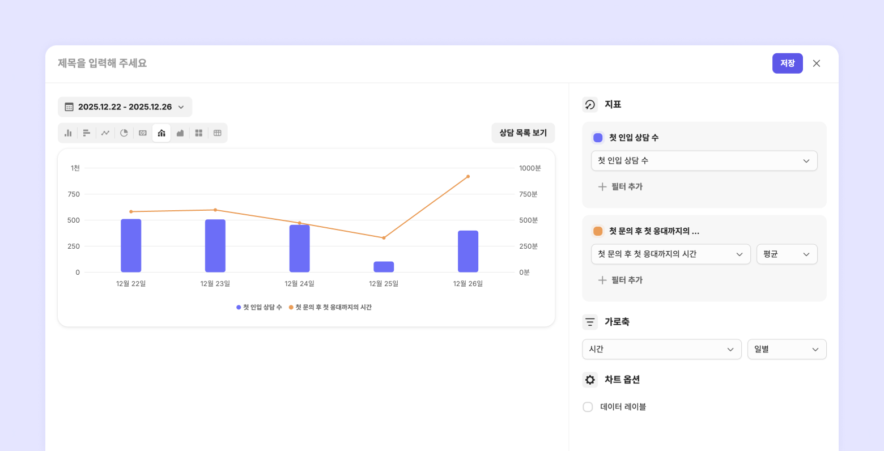This screenshot has height=451, width=884.
Task: Open the 일별 interval dropdown
Action: 787,350
